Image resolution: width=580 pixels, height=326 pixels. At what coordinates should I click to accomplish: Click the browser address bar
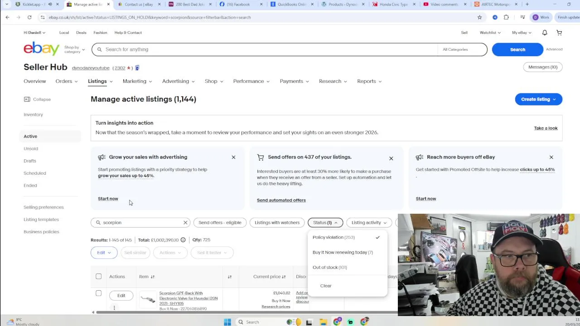pyautogui.click(x=258, y=17)
